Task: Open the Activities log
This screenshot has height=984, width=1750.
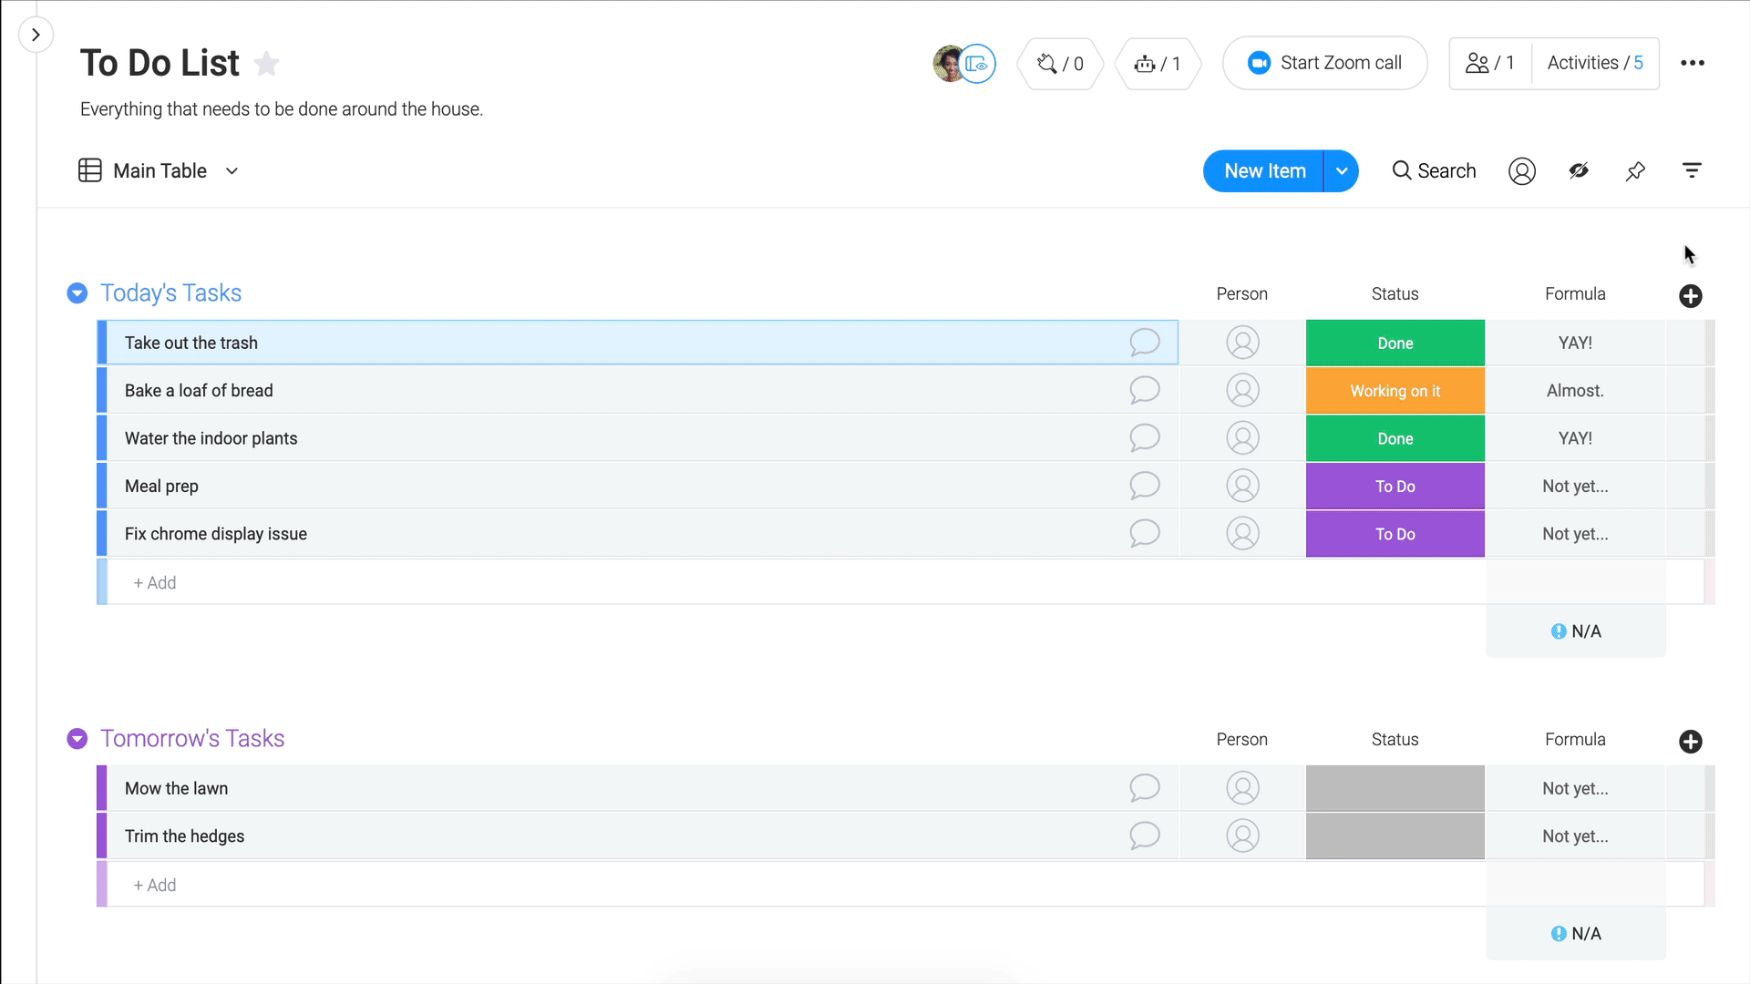Action: [x=1595, y=63]
